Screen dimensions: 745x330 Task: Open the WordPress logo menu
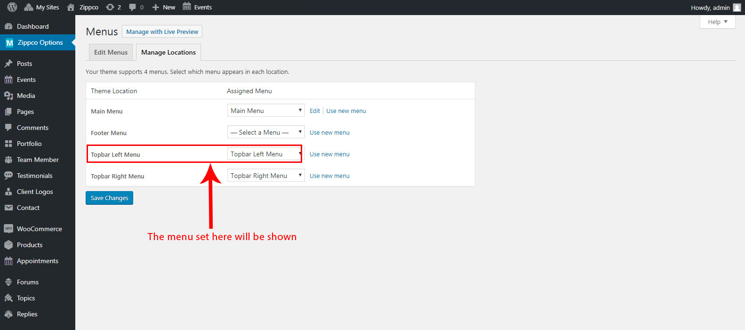[12, 7]
